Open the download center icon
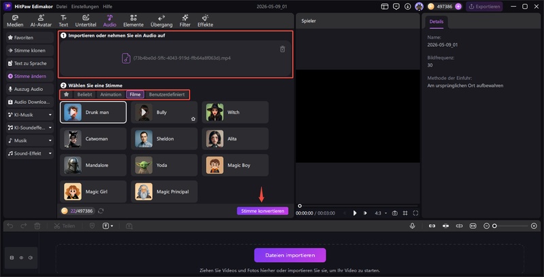544x277 pixels. pyautogui.click(x=407, y=7)
